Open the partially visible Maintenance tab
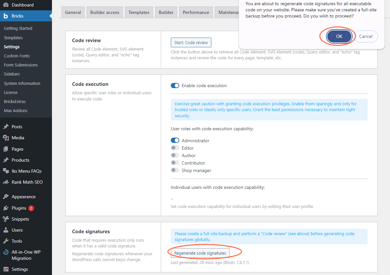Image resolution: width=390 pixels, height=275 pixels. 227,12
